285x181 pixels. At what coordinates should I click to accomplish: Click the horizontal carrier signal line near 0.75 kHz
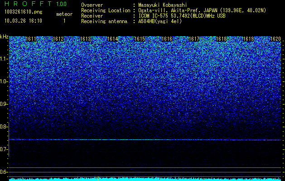coord(145,140)
